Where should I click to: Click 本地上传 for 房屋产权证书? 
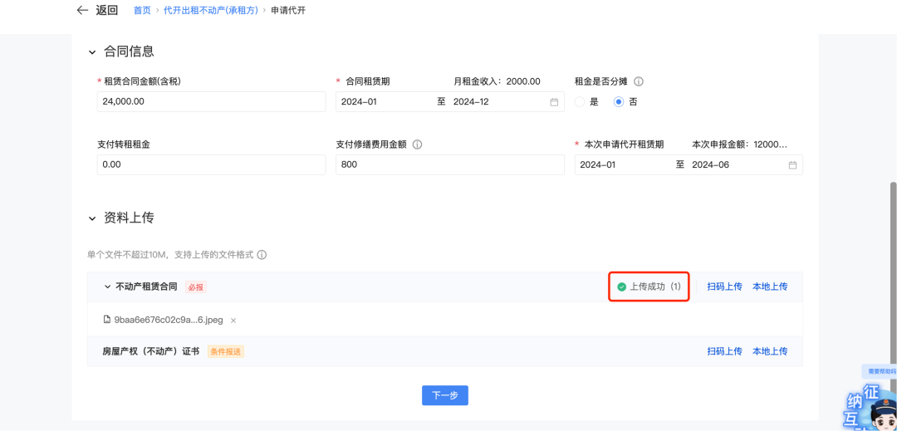tap(770, 351)
